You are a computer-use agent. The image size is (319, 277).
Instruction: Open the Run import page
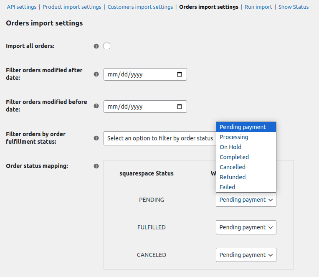coord(258,7)
